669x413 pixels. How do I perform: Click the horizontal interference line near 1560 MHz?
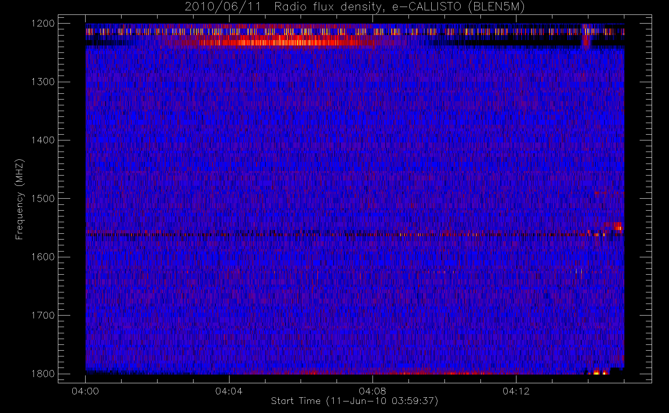pyautogui.click(x=354, y=234)
